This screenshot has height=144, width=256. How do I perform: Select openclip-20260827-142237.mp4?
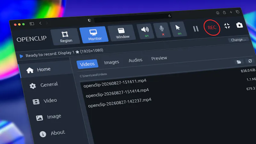click(x=120, y=102)
